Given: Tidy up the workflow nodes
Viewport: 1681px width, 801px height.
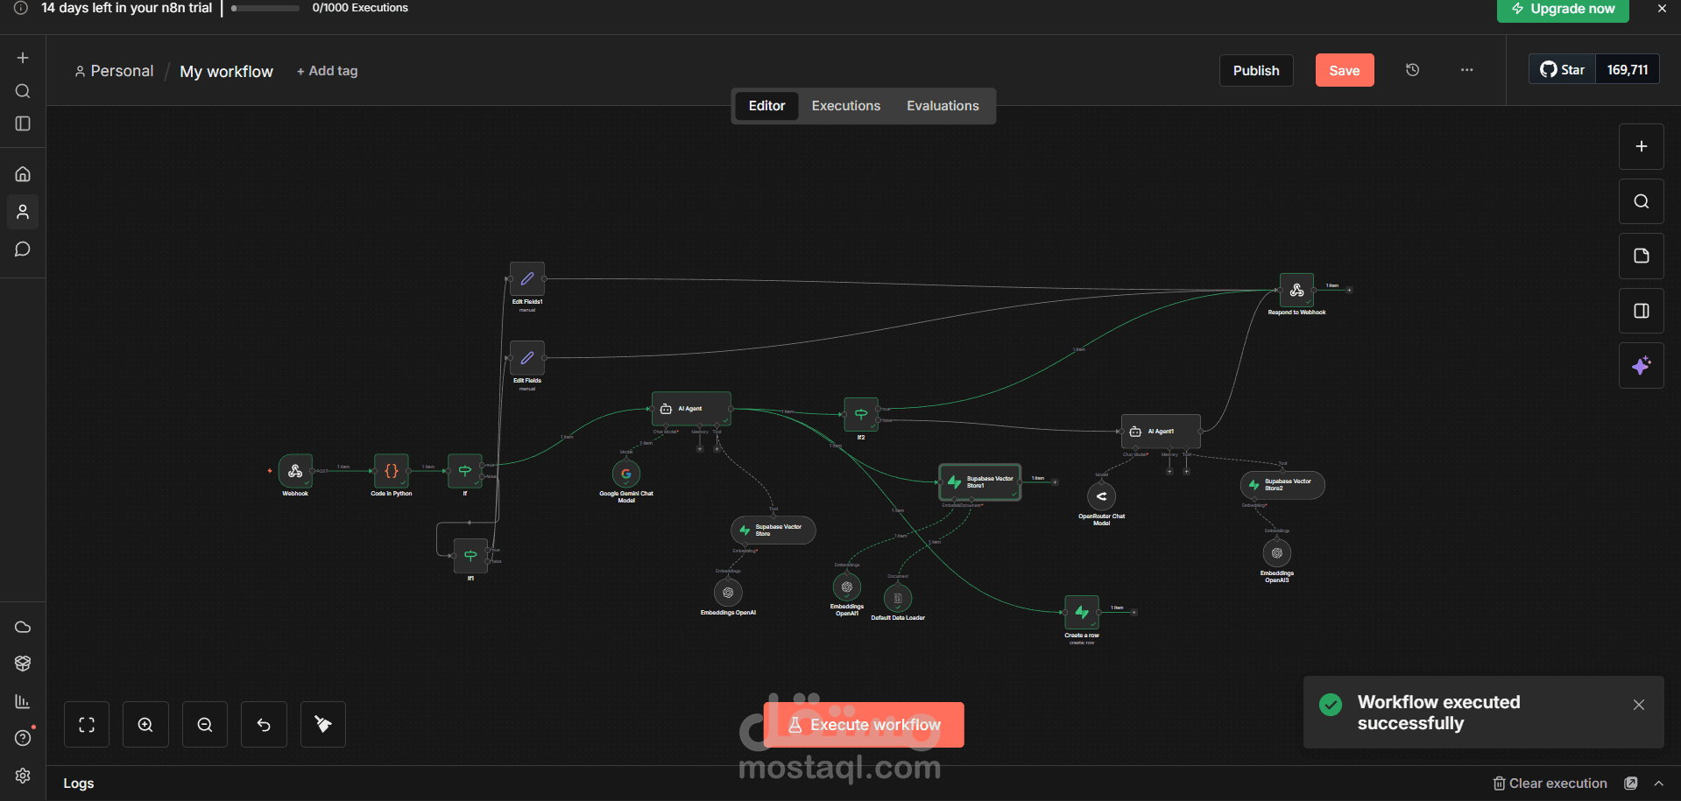Looking at the screenshot, I should click(323, 725).
